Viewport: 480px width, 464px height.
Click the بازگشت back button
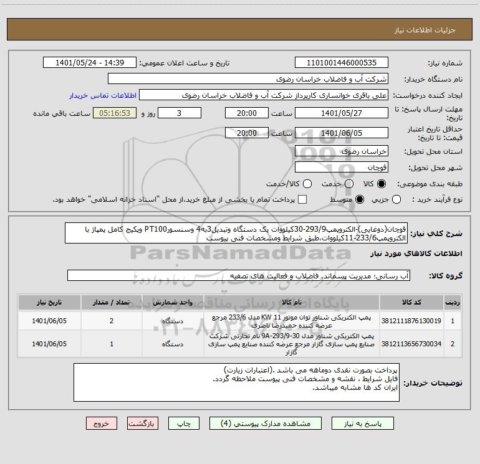(x=143, y=424)
